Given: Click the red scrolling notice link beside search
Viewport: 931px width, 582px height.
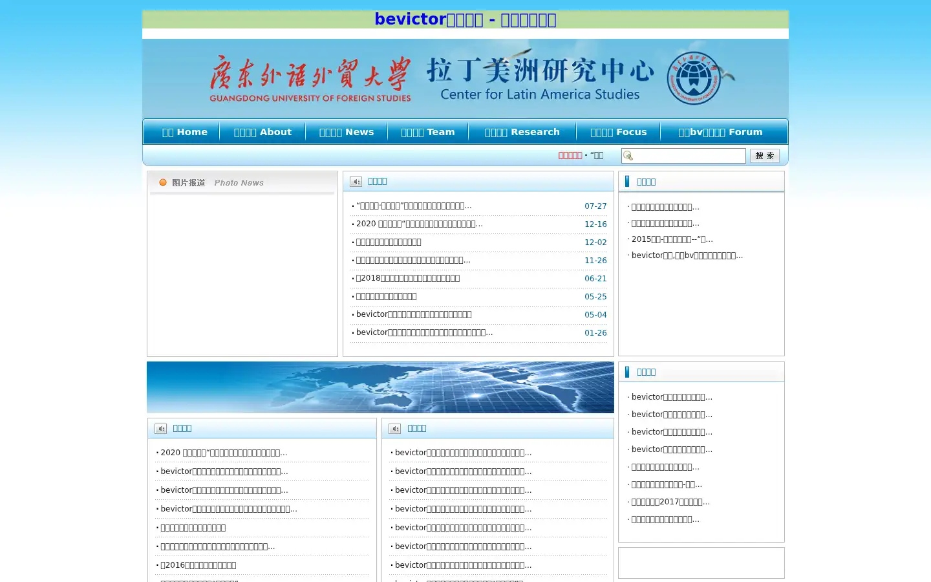Looking at the screenshot, I should click(x=570, y=155).
